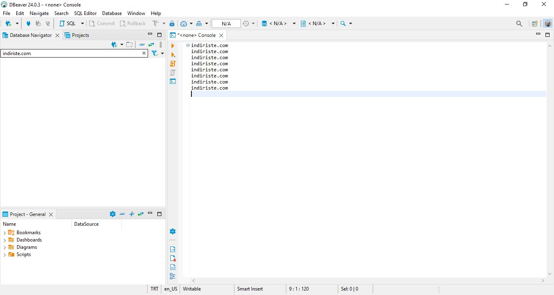This screenshot has height=295, width=554.
Task: Click the blue Search magnifier in toolbar
Action: (x=343, y=24)
